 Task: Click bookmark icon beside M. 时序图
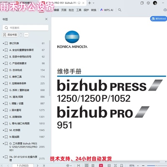point(6,130)
